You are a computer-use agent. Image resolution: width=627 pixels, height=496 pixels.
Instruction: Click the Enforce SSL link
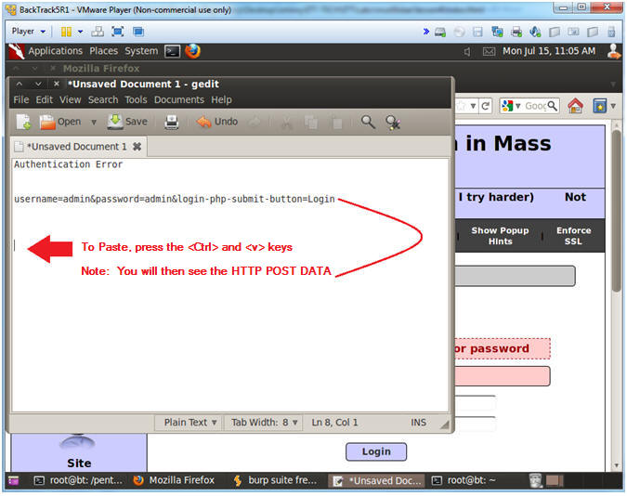[573, 236]
